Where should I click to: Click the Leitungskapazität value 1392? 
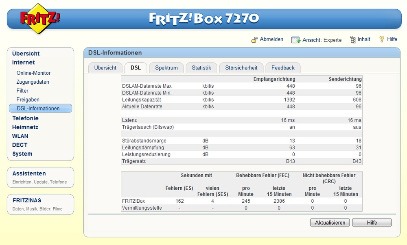coord(289,100)
